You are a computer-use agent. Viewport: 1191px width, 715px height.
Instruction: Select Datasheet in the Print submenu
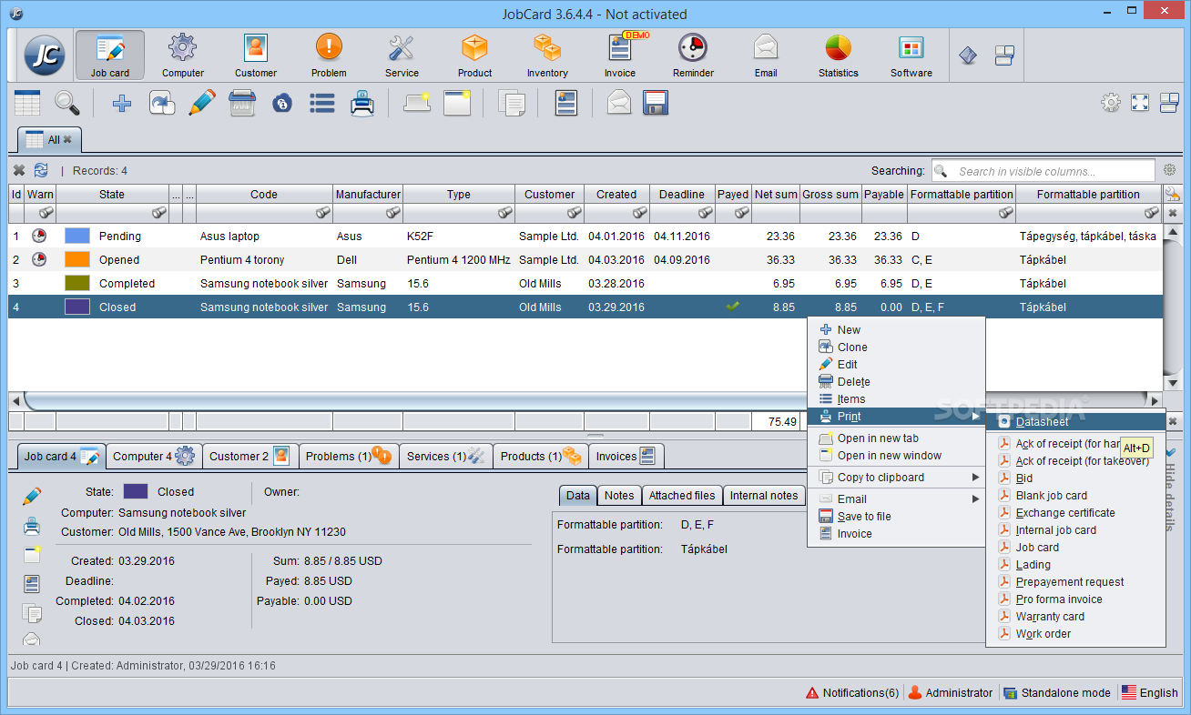click(1042, 422)
